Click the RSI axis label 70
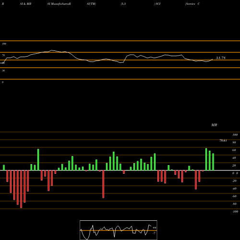 point(3,55)
